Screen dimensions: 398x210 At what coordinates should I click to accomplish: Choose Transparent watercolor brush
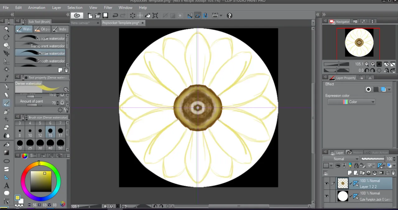click(x=40, y=46)
